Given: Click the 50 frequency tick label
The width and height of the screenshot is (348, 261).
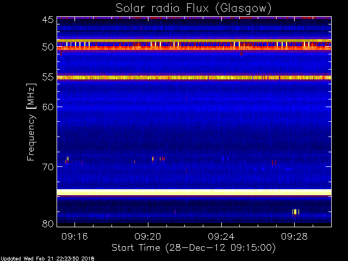Looking at the screenshot, I should pyautogui.click(x=48, y=47).
